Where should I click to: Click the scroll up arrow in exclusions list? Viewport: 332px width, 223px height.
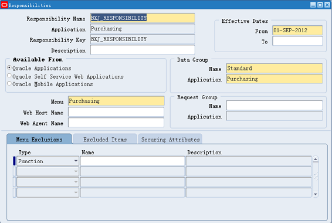(316, 159)
